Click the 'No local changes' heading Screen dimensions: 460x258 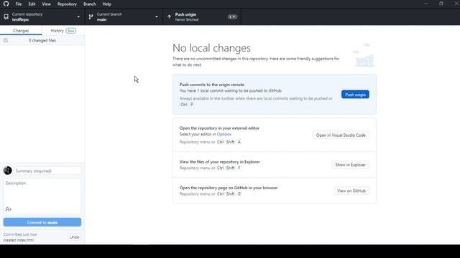coord(211,48)
